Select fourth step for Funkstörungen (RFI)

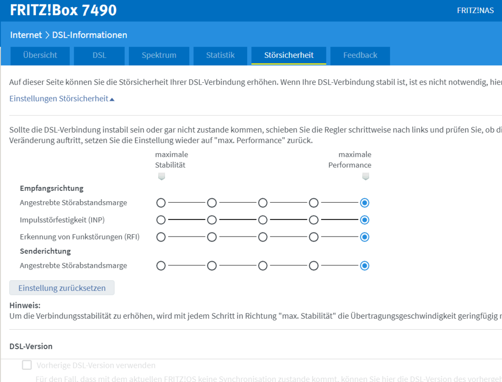[314, 237]
